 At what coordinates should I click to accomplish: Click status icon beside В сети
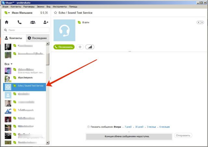tap(79, 22)
